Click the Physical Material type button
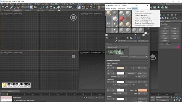The height and width of the screenshot is (102, 182). point(143,41)
